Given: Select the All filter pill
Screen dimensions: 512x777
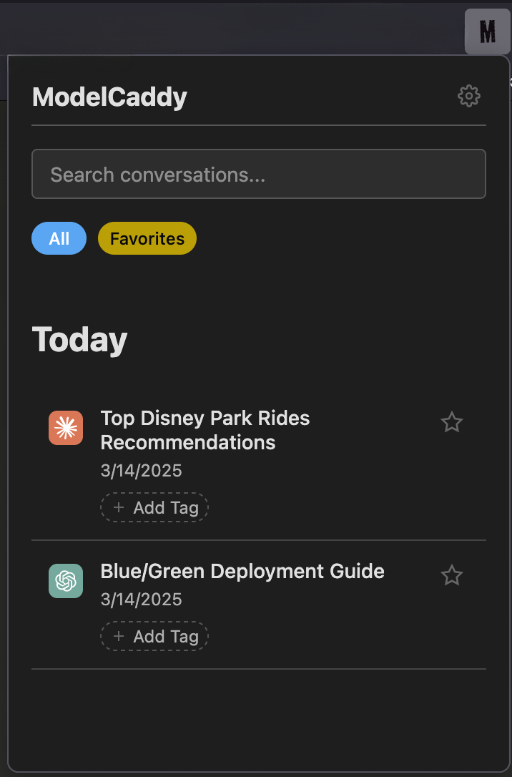Looking at the screenshot, I should click(59, 238).
